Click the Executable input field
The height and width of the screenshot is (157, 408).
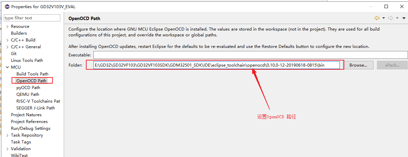(250, 55)
